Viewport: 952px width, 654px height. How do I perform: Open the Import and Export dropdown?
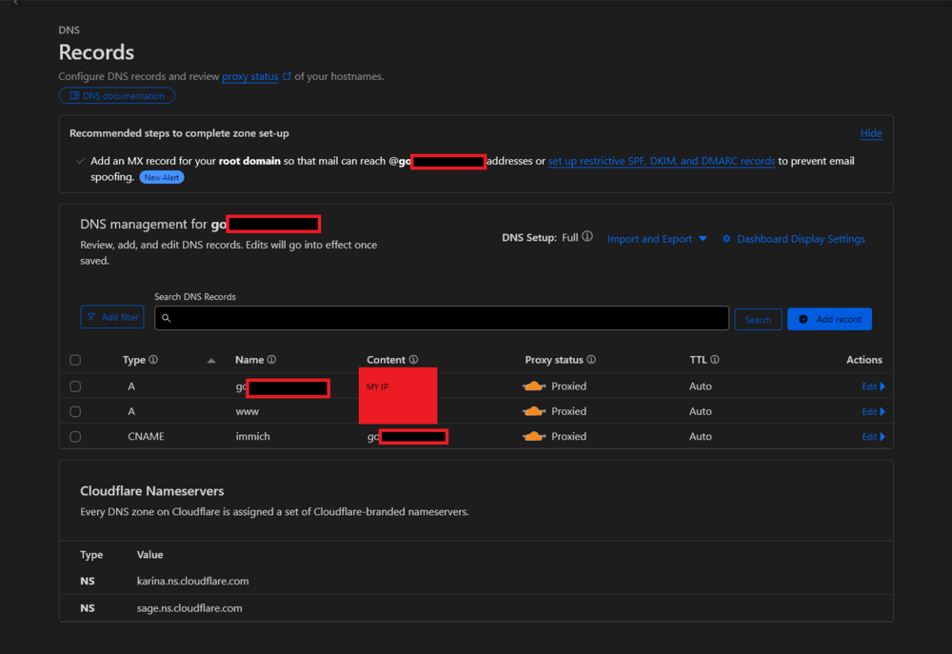point(657,239)
